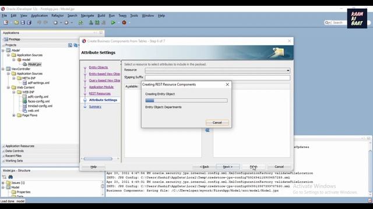Open the Refactor menu
Image resolution: width=373 pixels, height=209 pixels.
58,16
